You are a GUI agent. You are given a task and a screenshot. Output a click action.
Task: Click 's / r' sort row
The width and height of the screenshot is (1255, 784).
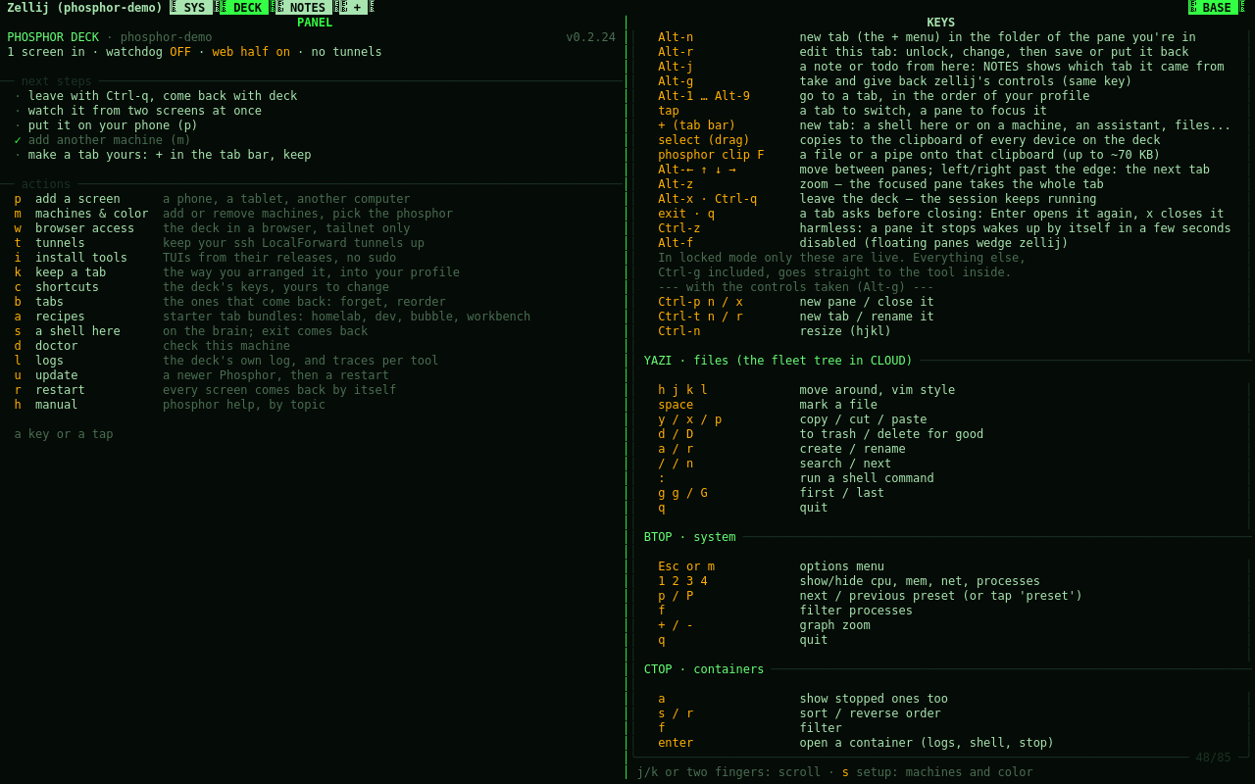(x=799, y=713)
